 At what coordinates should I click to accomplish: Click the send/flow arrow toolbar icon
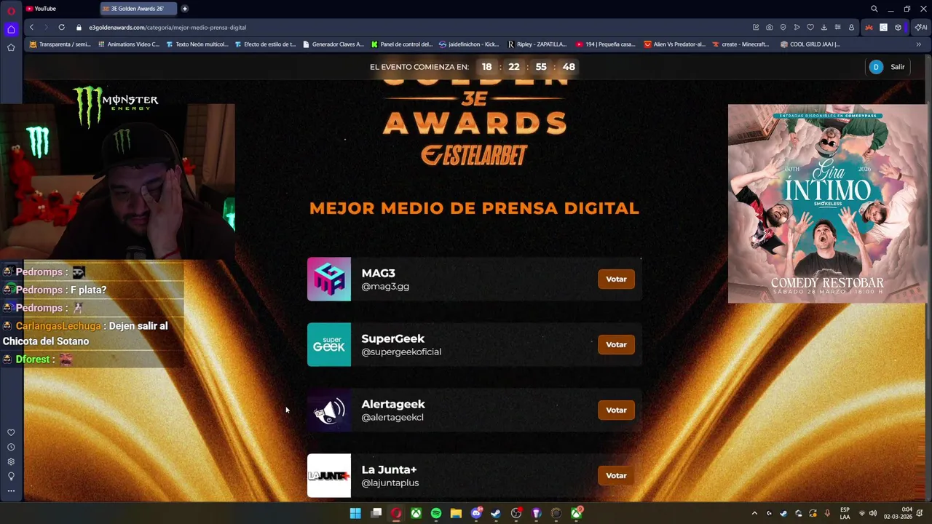pos(797,27)
